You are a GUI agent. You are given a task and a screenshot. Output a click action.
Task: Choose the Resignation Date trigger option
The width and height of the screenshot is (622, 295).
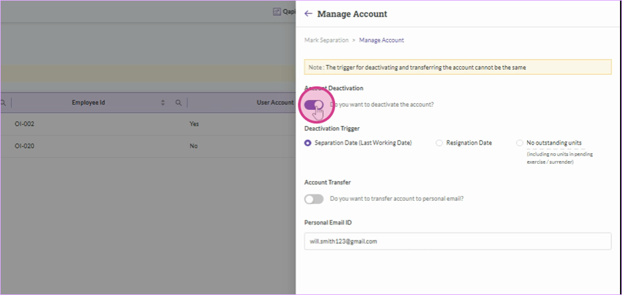(x=439, y=143)
